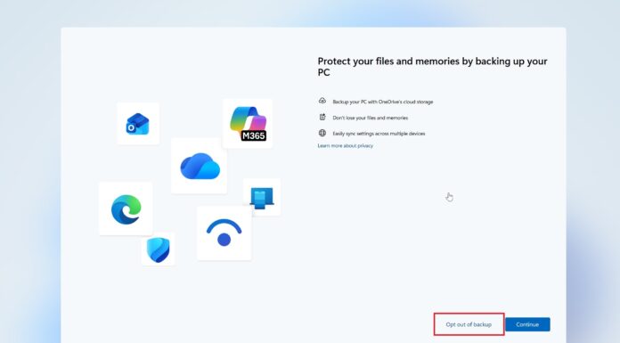Image resolution: width=620 pixels, height=343 pixels.
Task: Click the Microsoft Edge icon
Action: click(x=126, y=209)
